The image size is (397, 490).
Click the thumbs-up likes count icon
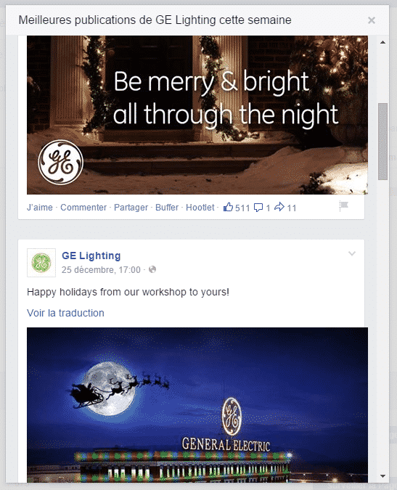click(229, 207)
